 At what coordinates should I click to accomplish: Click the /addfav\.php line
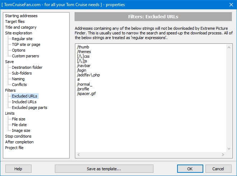coord(89,75)
